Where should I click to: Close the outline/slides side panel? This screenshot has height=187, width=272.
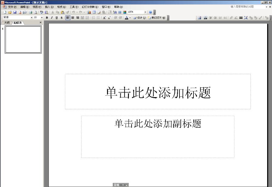click(41, 22)
